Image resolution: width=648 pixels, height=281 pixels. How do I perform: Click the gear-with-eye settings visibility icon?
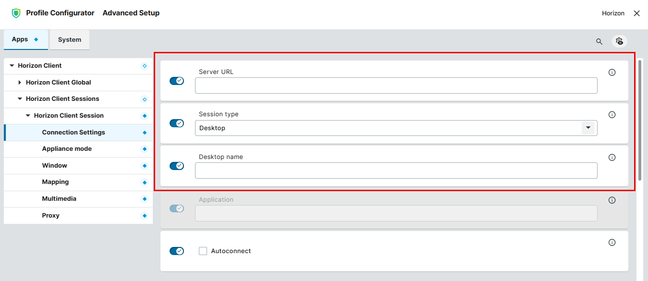pos(620,41)
